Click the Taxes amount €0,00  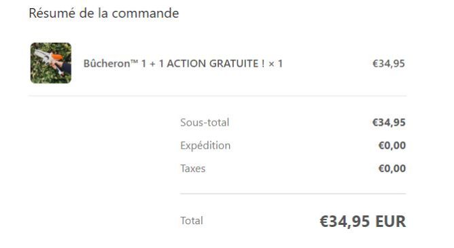(x=392, y=169)
